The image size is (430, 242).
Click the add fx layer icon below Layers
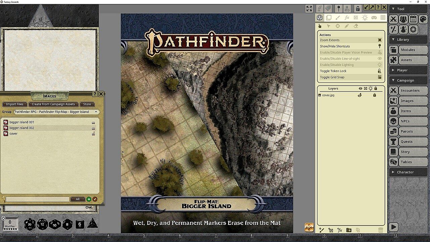click(340, 230)
